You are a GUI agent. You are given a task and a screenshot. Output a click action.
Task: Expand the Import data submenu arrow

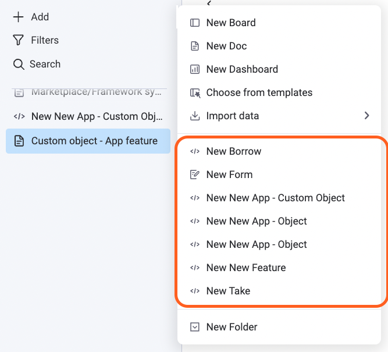click(x=366, y=116)
